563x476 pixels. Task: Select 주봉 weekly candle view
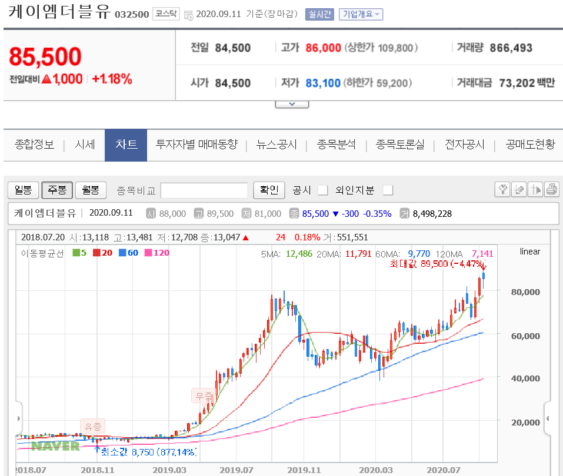point(57,190)
